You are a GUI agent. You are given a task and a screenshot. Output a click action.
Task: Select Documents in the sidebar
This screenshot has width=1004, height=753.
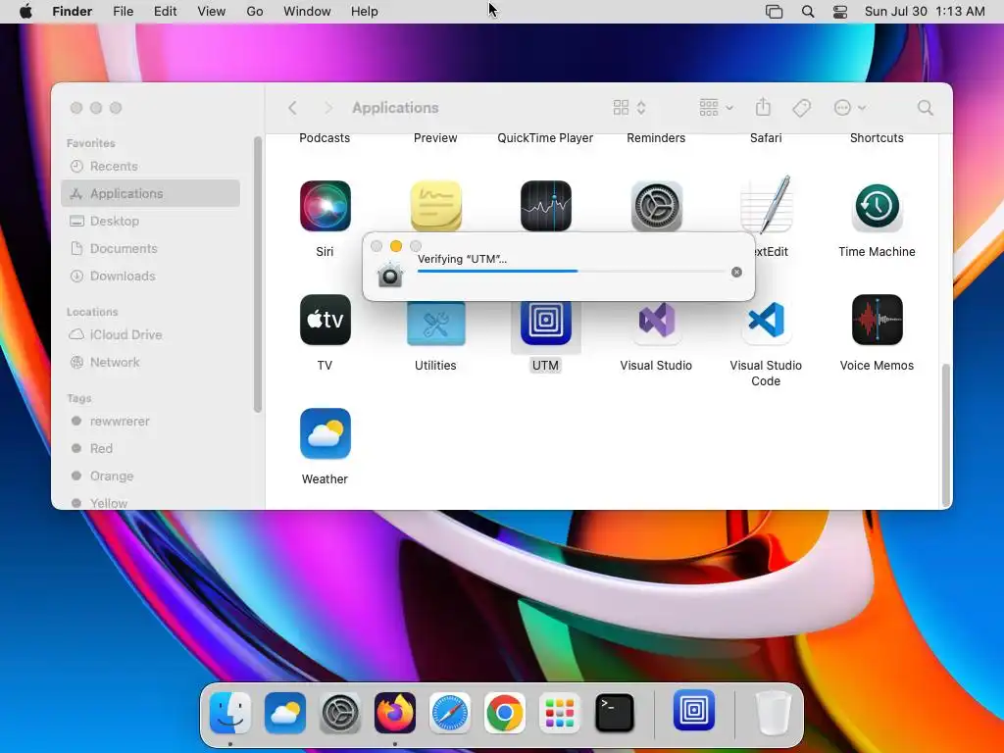point(150,248)
